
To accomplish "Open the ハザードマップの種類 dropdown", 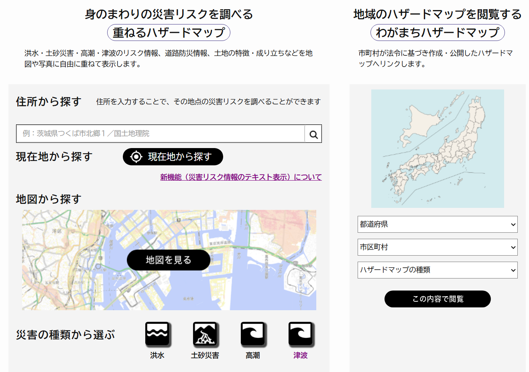I will pyautogui.click(x=437, y=270).
